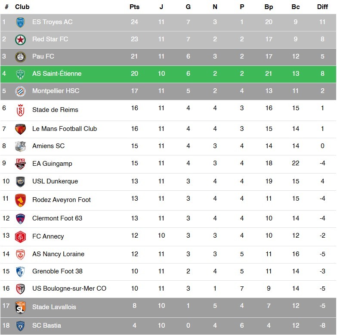Click the Club column header
The width and height of the screenshot is (337, 335).
[22, 7]
